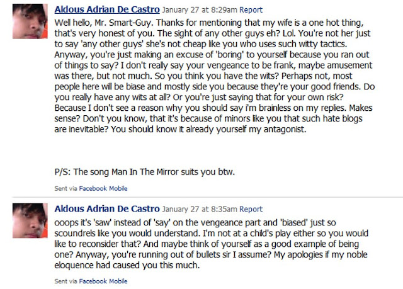This screenshot has height=289, width=403.
Task: Click the line starting 'scoundrels like you would understand'
Action: 212,233
